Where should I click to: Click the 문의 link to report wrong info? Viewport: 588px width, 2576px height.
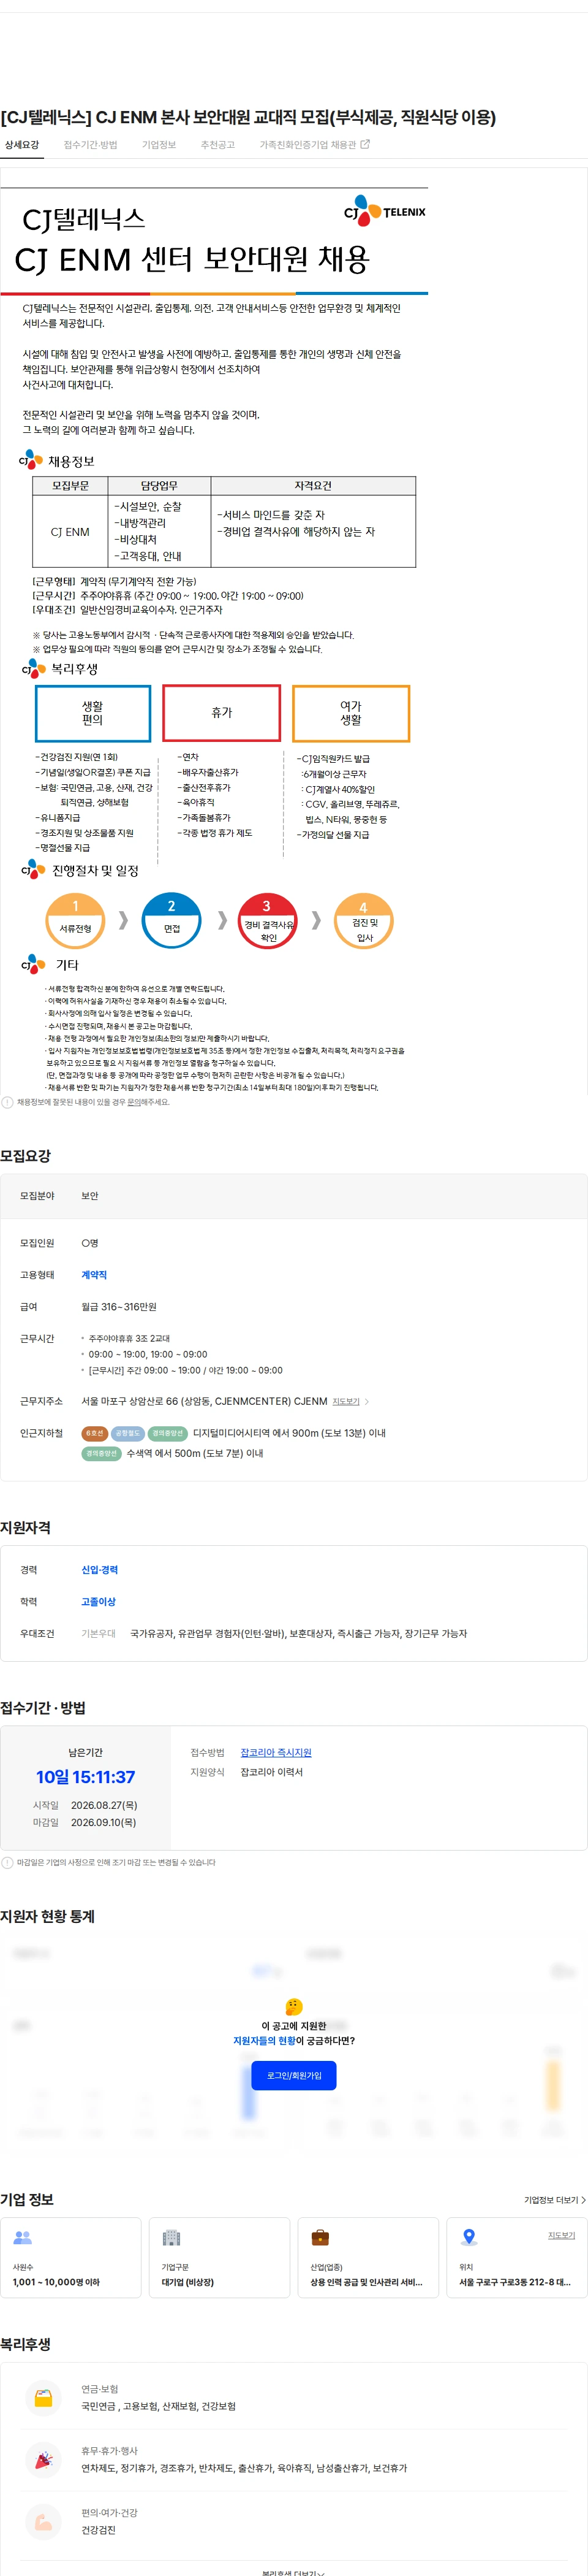click(134, 1102)
